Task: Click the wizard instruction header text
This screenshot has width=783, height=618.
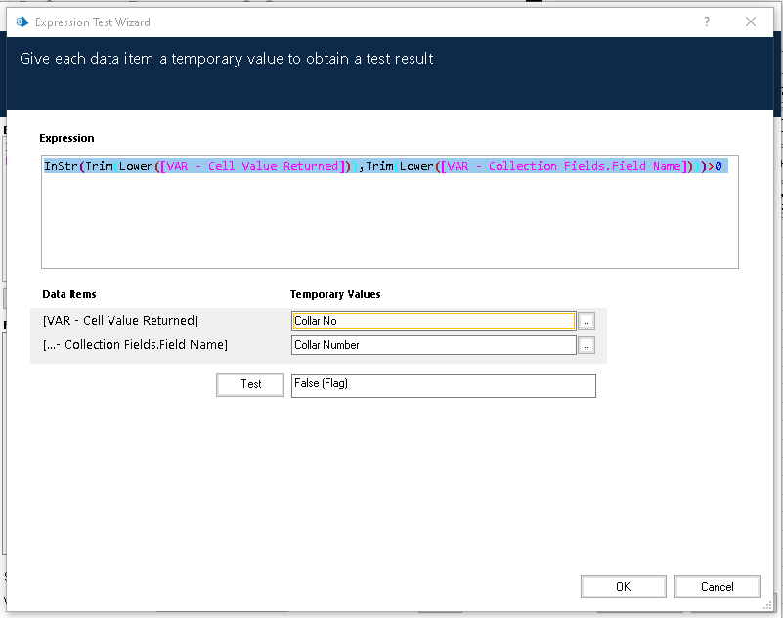Action: tap(227, 59)
